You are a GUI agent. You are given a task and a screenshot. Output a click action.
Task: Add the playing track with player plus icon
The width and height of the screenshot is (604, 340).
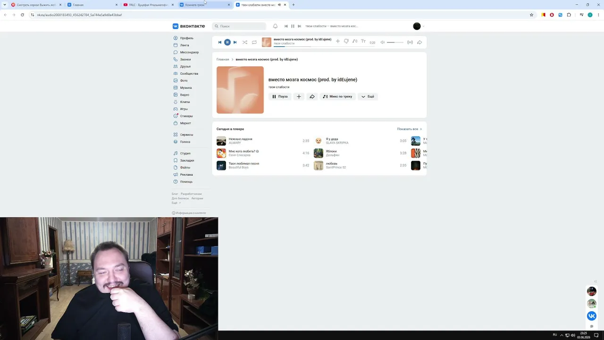point(337,42)
